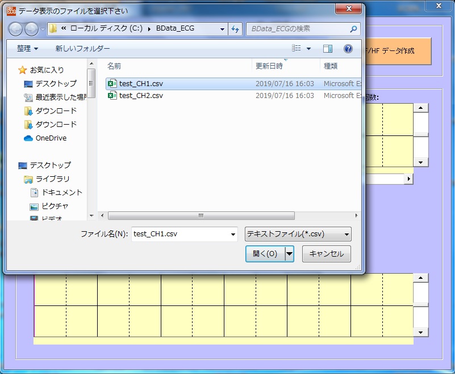
Task: Click the 更新日時 column header
Action: pyautogui.click(x=269, y=66)
